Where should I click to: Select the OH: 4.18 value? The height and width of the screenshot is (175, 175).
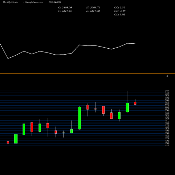(120, 11)
